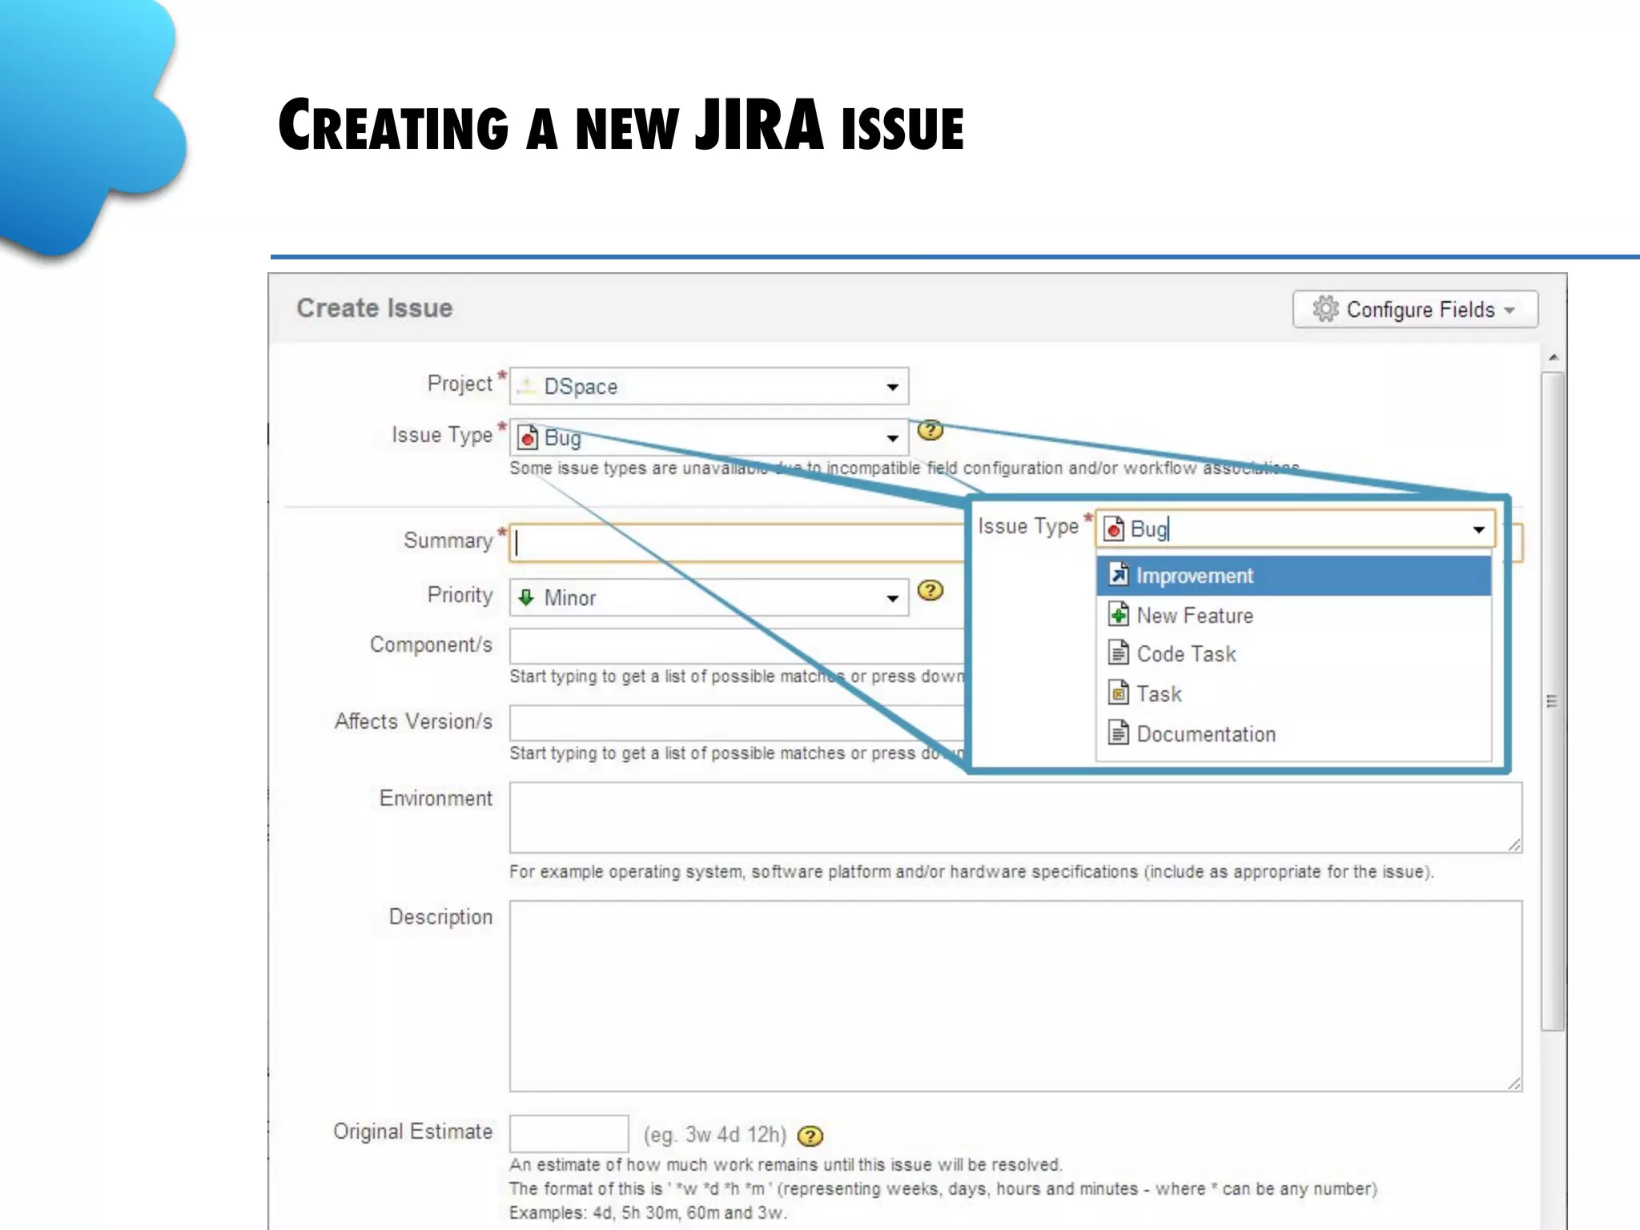Click the gear icon in Configure Fields
Viewport: 1640px width, 1230px height.
pos(1325,309)
